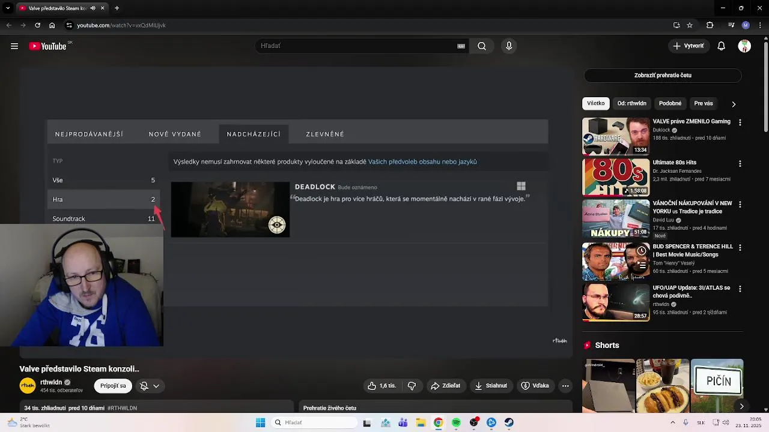Bookmark this page with the star

690,25
